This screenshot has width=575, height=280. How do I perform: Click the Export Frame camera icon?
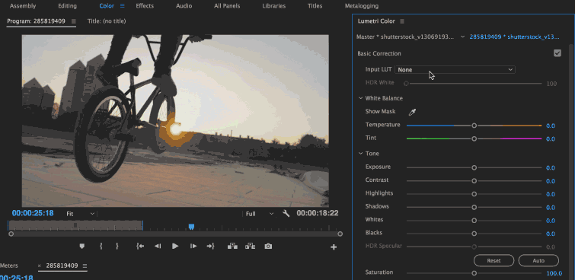(268, 247)
